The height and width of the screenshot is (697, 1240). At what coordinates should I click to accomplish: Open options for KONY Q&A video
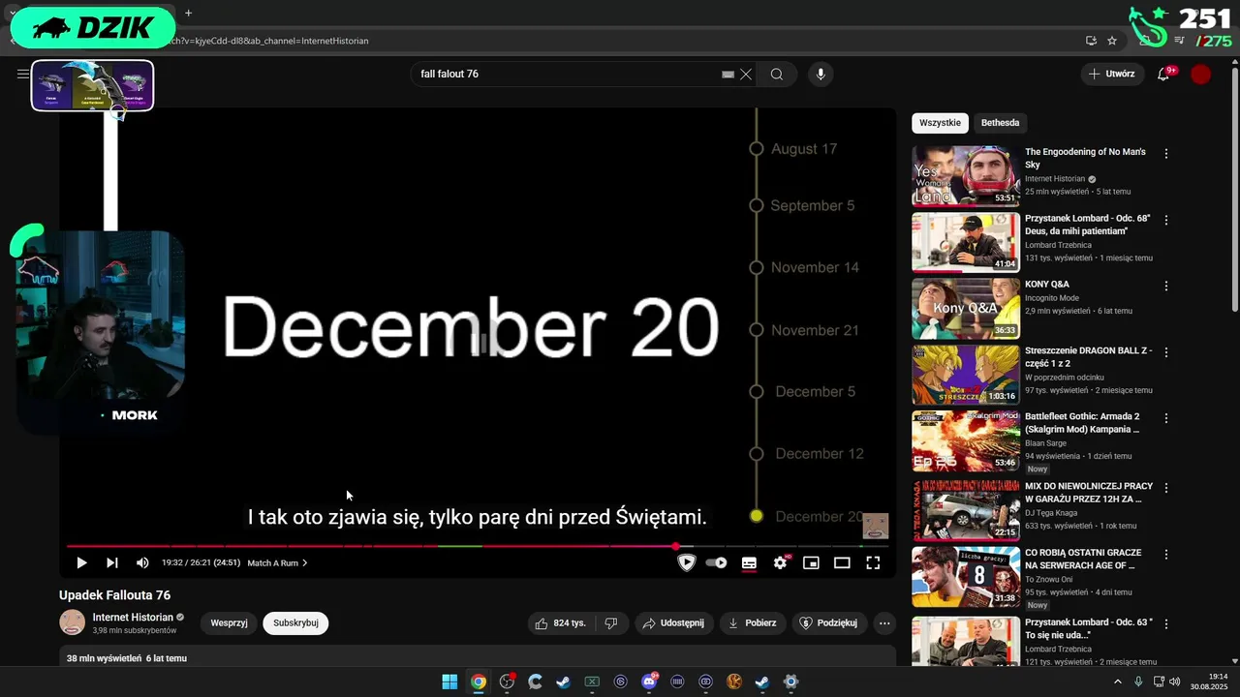pos(1166,286)
